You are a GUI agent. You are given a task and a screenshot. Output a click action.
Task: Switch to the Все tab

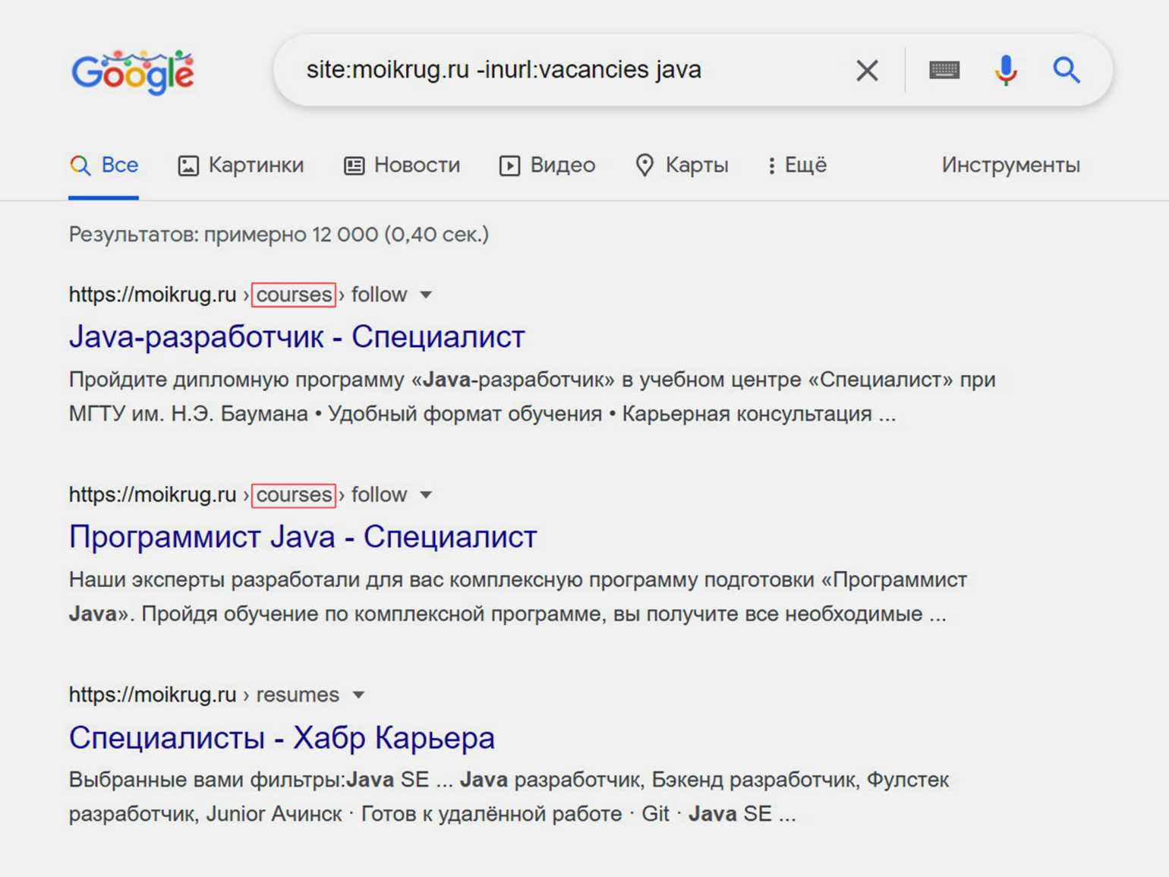point(104,166)
